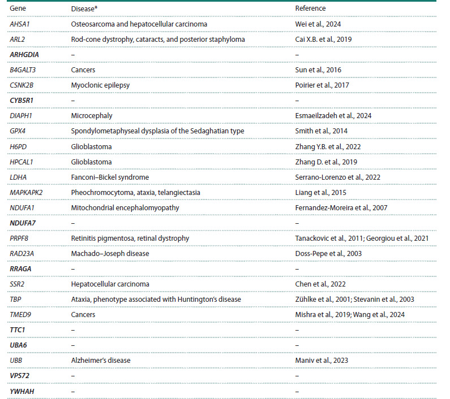
Task: Click 'Spondylometaphyseal dysplasia of the Sedaghatian type'
Action: point(157,131)
